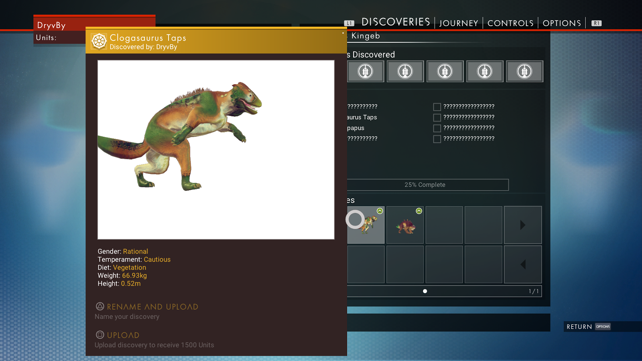Viewport: 642px width, 361px height.
Task: Select the circular selection cursor ring
Action: [x=355, y=219]
